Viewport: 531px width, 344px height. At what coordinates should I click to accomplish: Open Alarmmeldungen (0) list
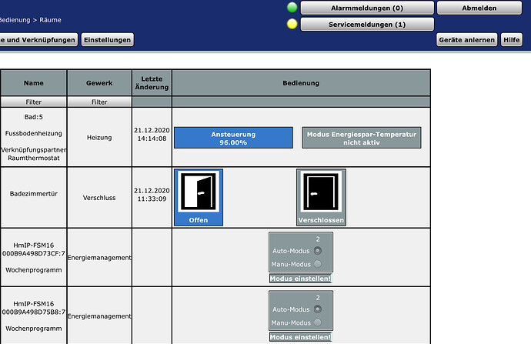[x=366, y=8]
